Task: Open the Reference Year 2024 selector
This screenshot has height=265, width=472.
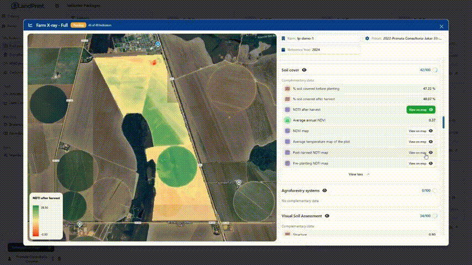Action: point(320,50)
